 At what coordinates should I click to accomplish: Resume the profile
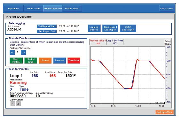pos(59,61)
